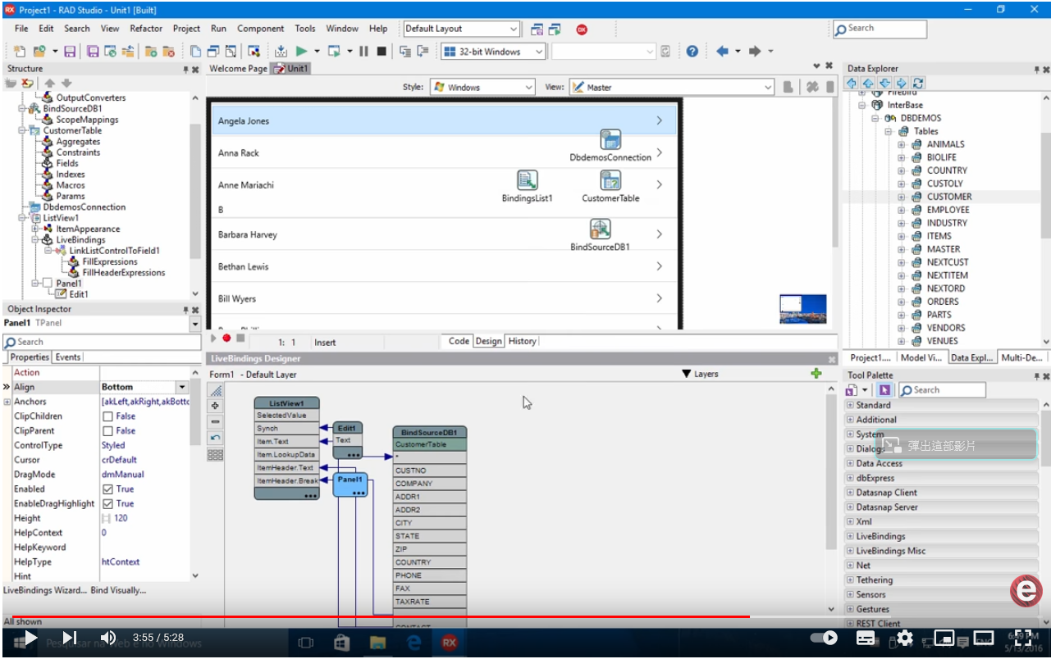The width and height of the screenshot is (1051, 659).
Task: Click the red stop icon beside Default Layout
Action: point(582,29)
